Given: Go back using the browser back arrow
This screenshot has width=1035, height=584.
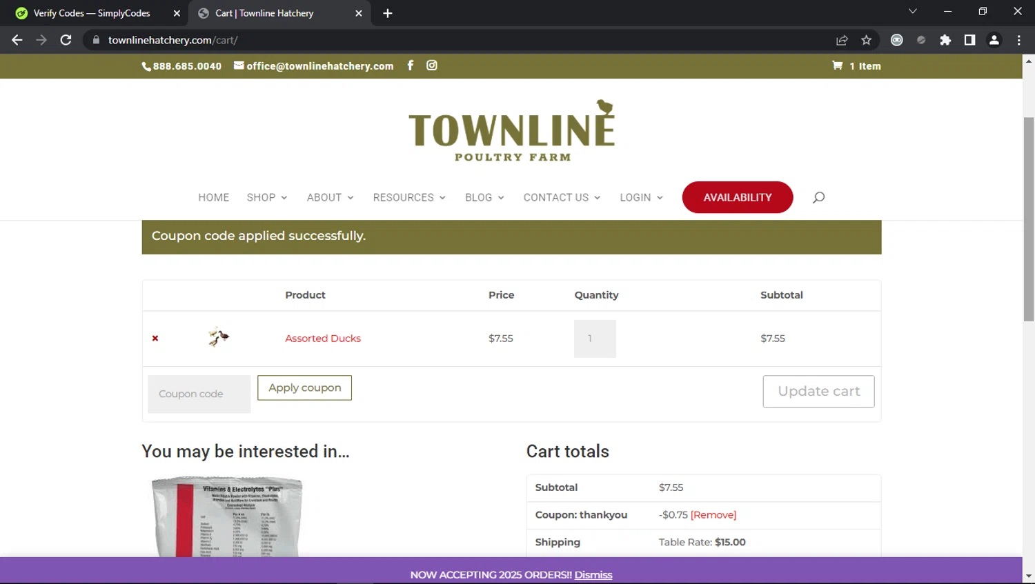Looking at the screenshot, I should point(17,40).
